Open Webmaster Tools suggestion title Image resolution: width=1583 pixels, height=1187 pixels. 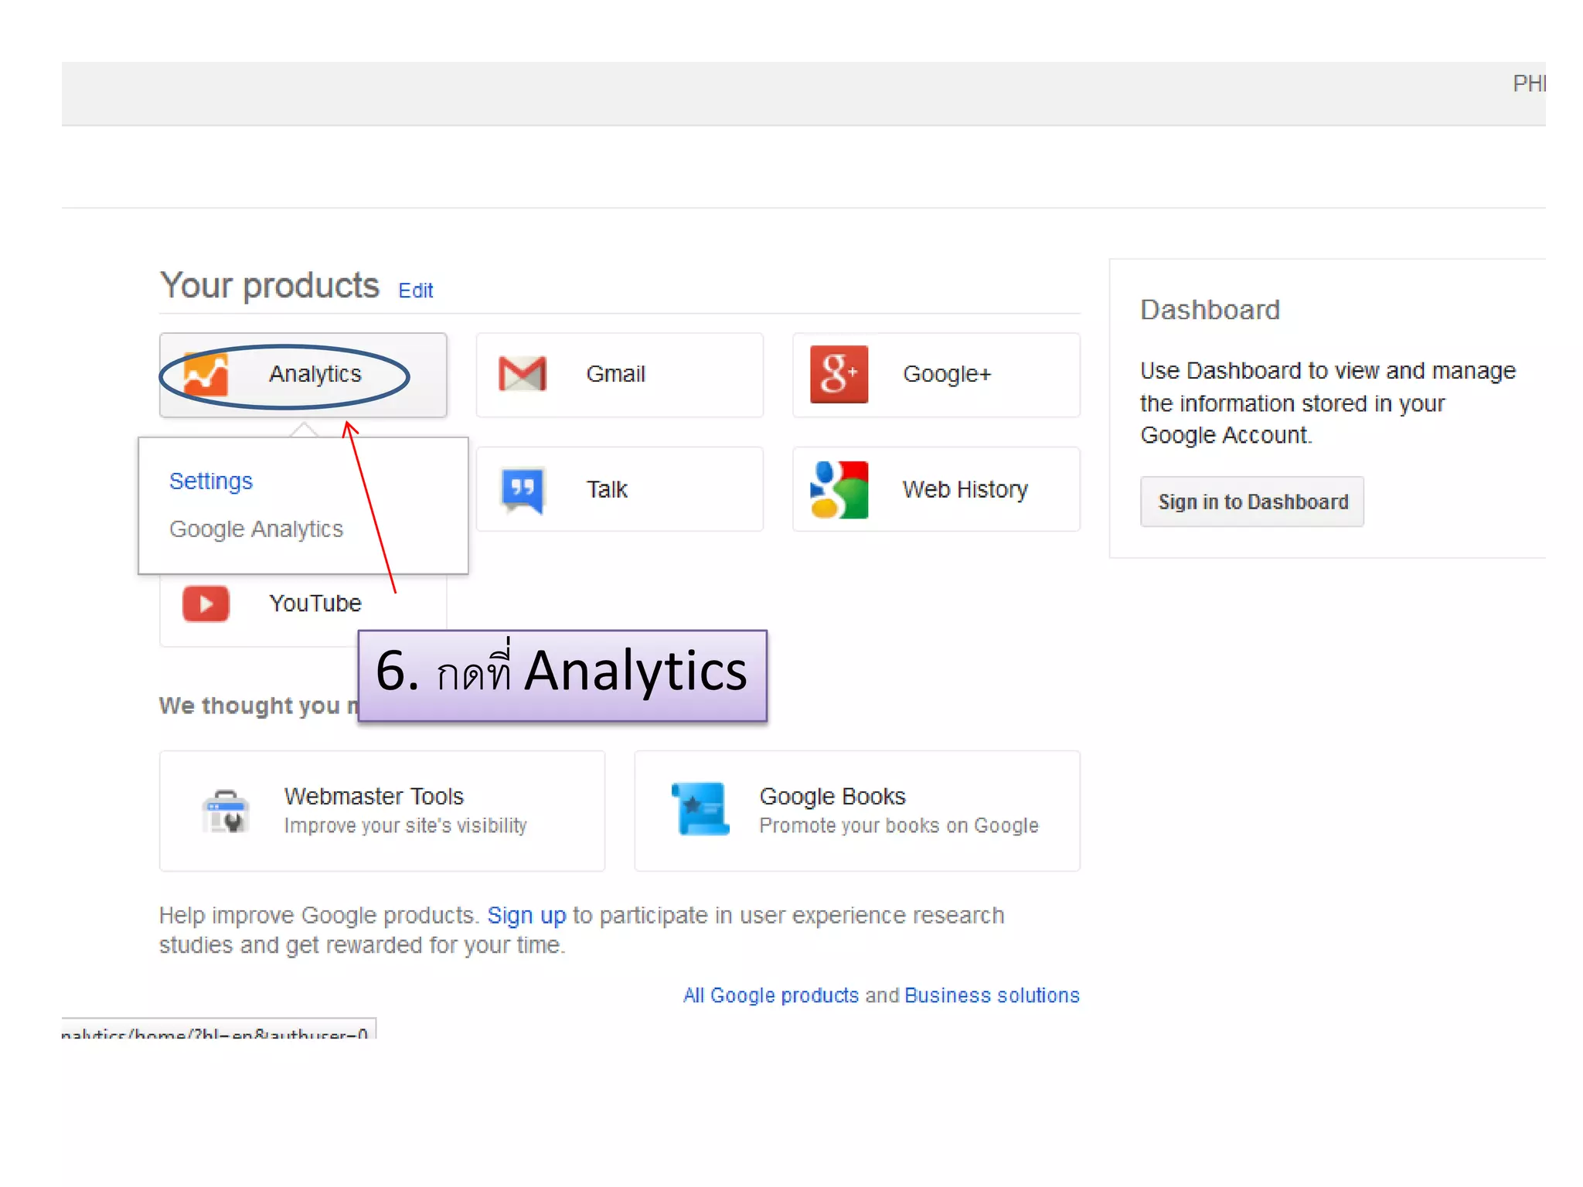pos(374,797)
